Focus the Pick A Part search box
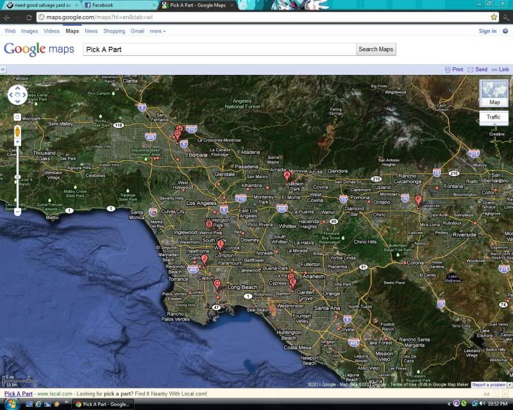This screenshot has height=410, width=513. click(219, 49)
